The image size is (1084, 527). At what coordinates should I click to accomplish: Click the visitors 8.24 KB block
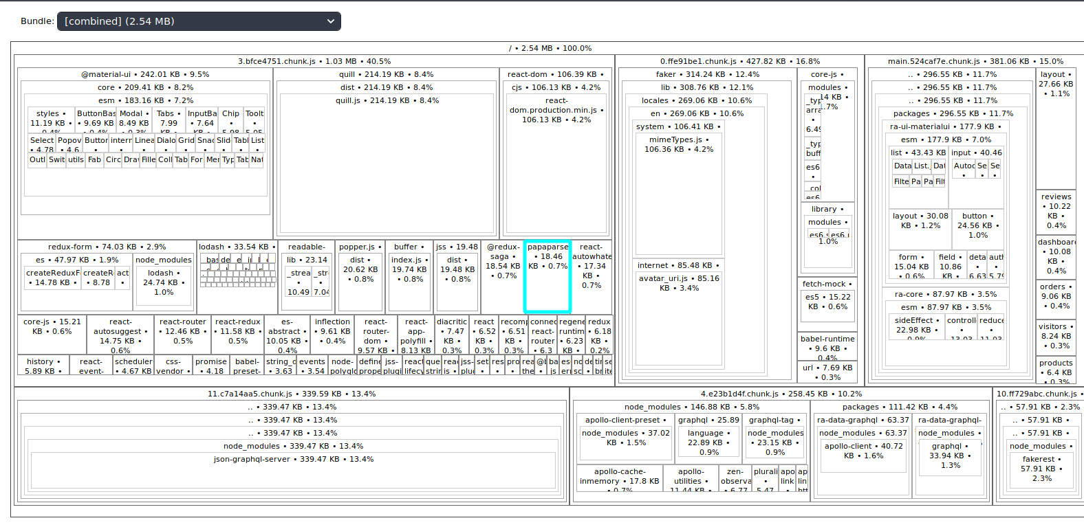click(x=1056, y=337)
